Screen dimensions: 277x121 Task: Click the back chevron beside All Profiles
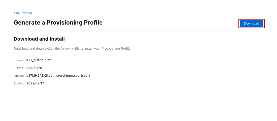click(14, 13)
